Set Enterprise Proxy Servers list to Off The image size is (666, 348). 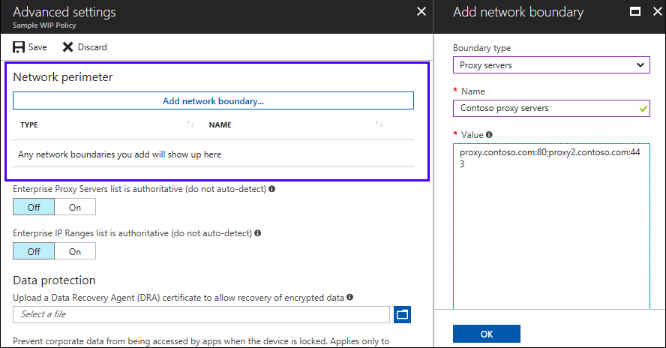(34, 207)
